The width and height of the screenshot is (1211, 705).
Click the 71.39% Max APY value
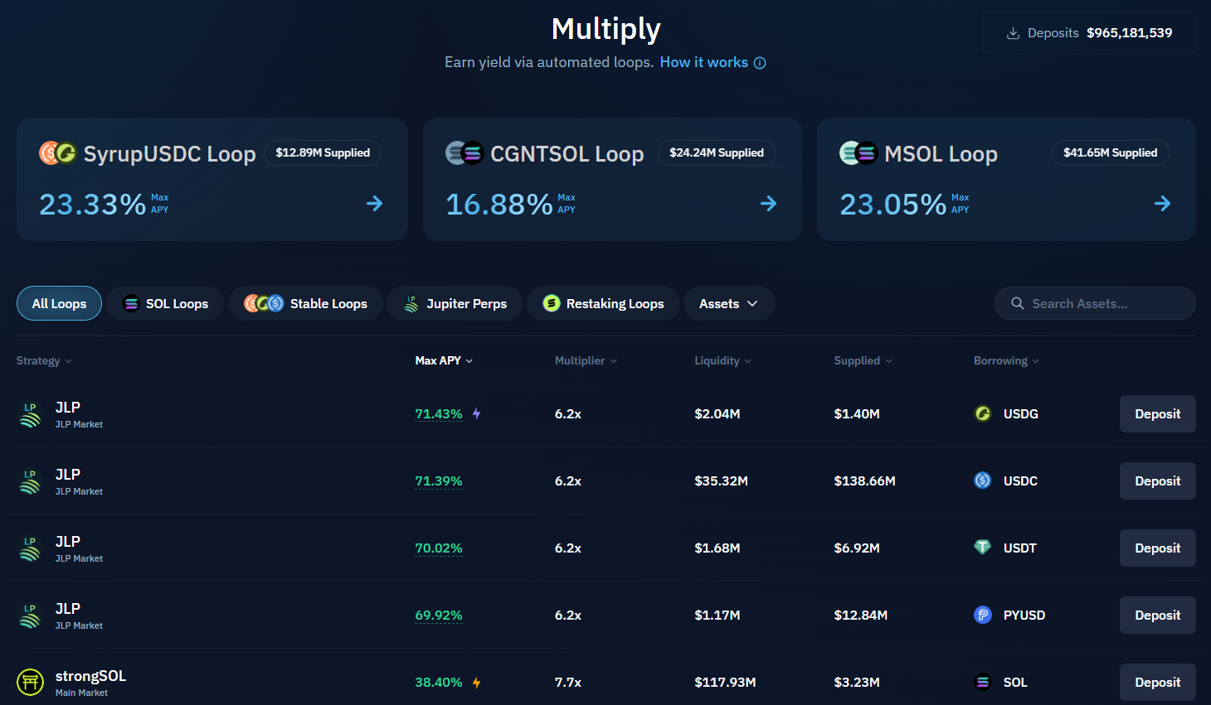(x=439, y=481)
